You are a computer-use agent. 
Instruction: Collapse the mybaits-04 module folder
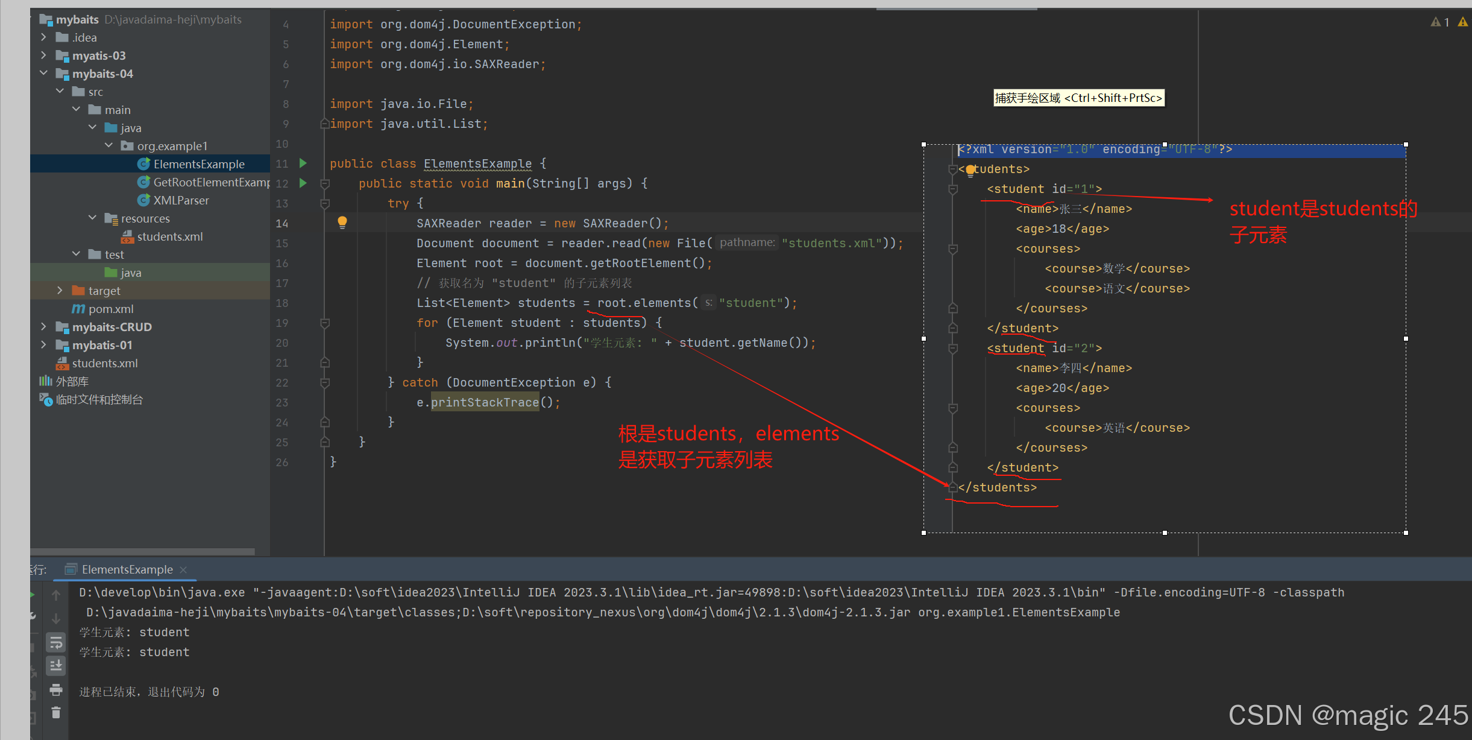pyautogui.click(x=43, y=74)
